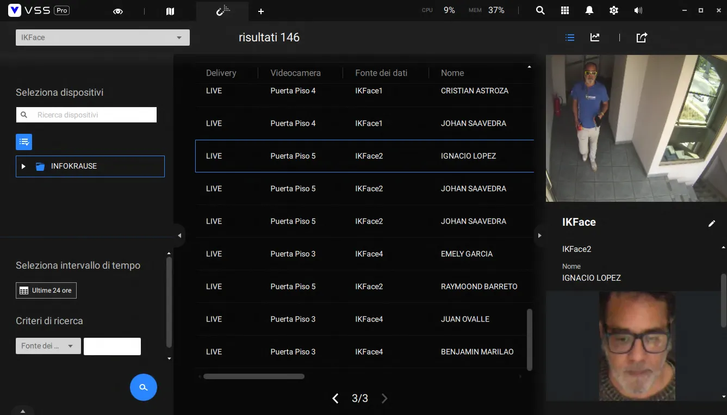Click the Ultime 24 ore time button
Image resolution: width=727 pixels, height=415 pixels.
point(46,290)
